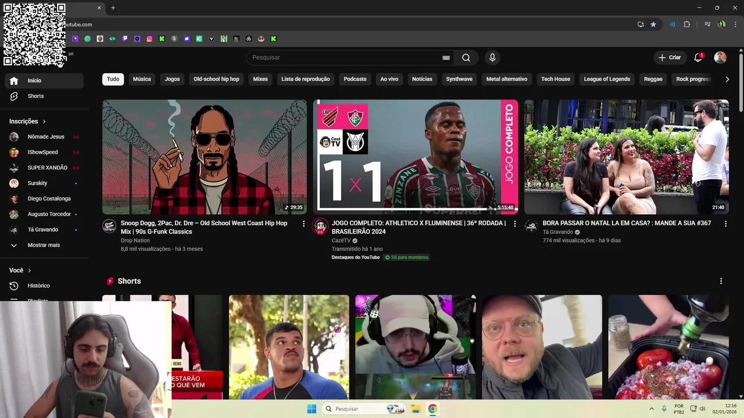744x418 pixels.
Task: Open Chrome media controls icon
Action: tap(707, 24)
